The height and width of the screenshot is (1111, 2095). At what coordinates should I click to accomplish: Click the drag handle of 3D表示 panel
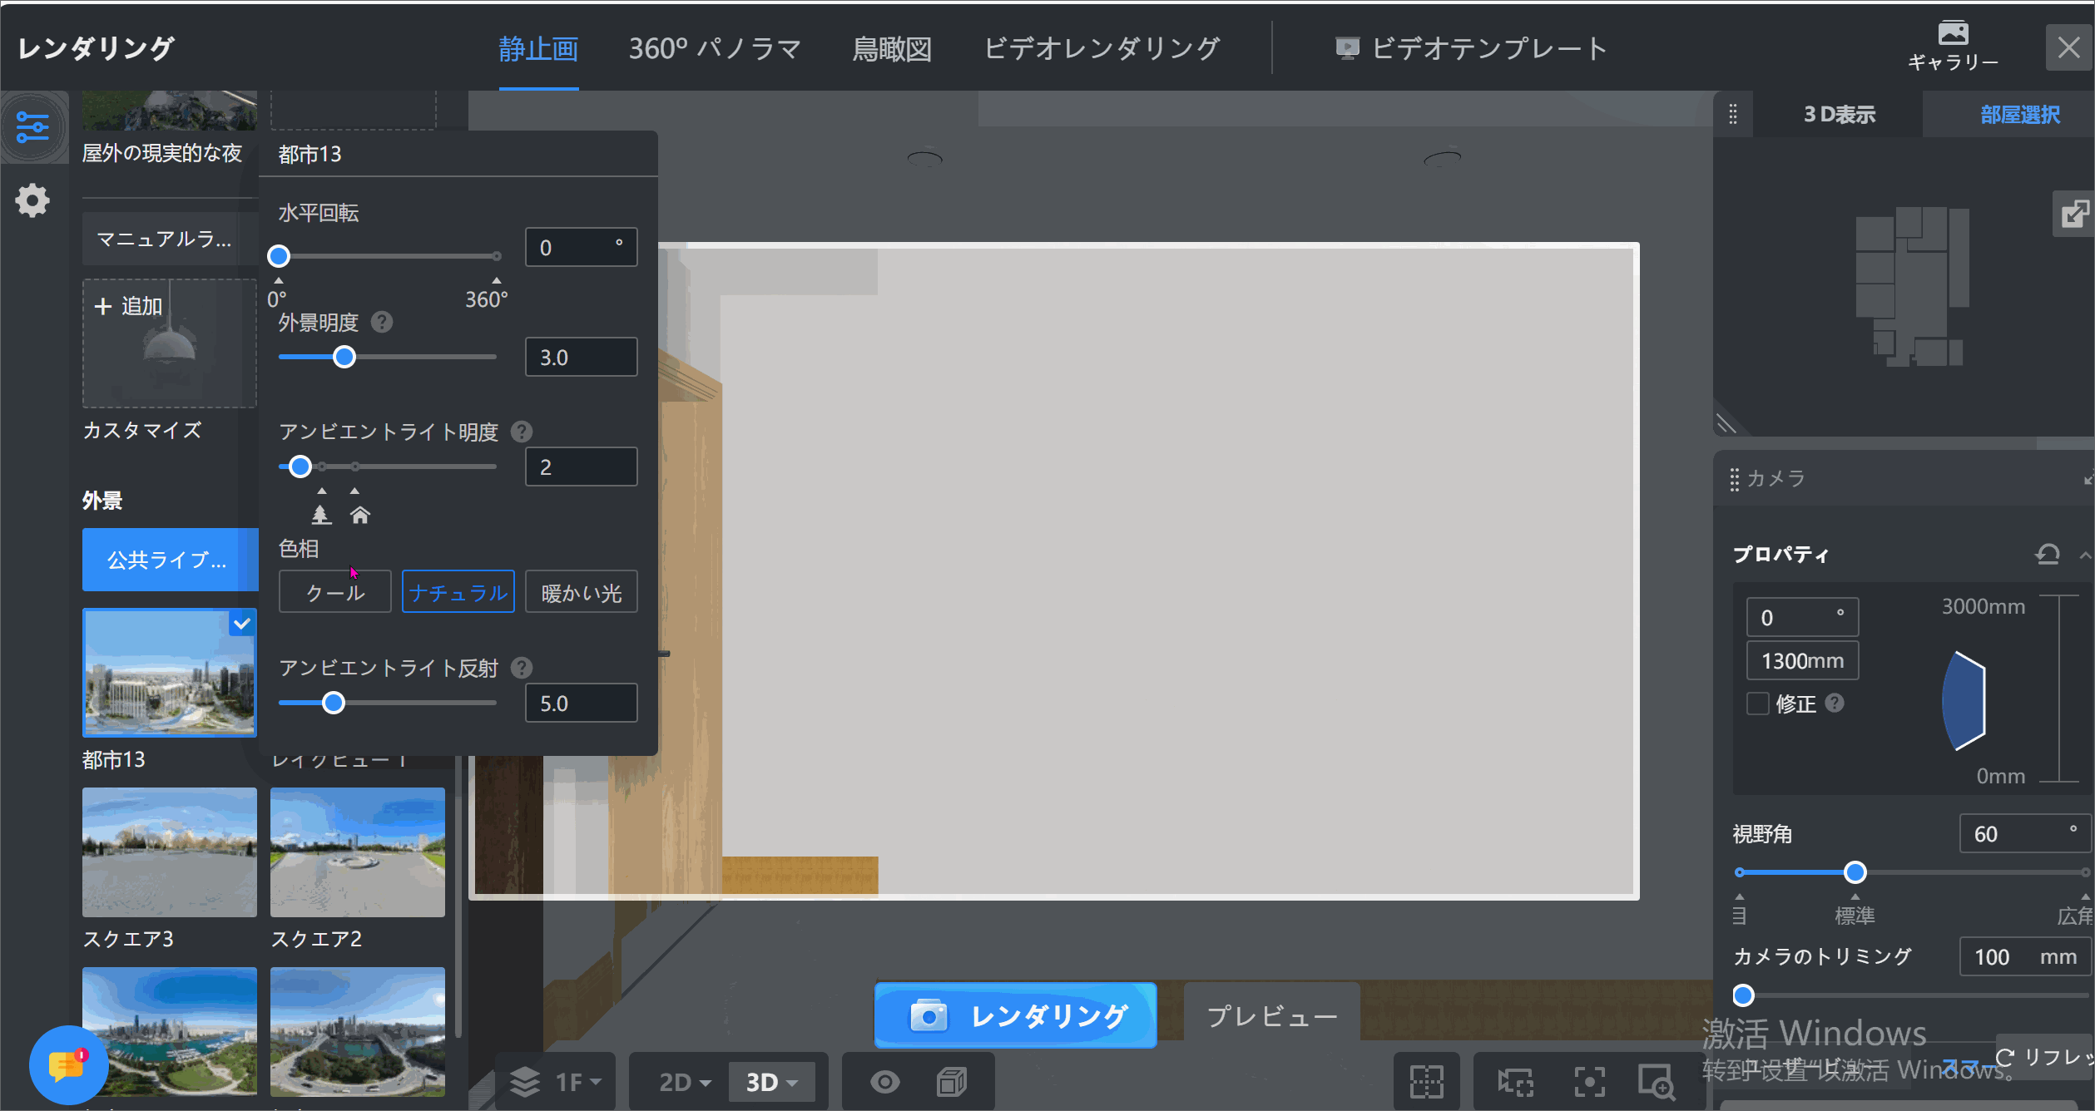pos(1733,114)
